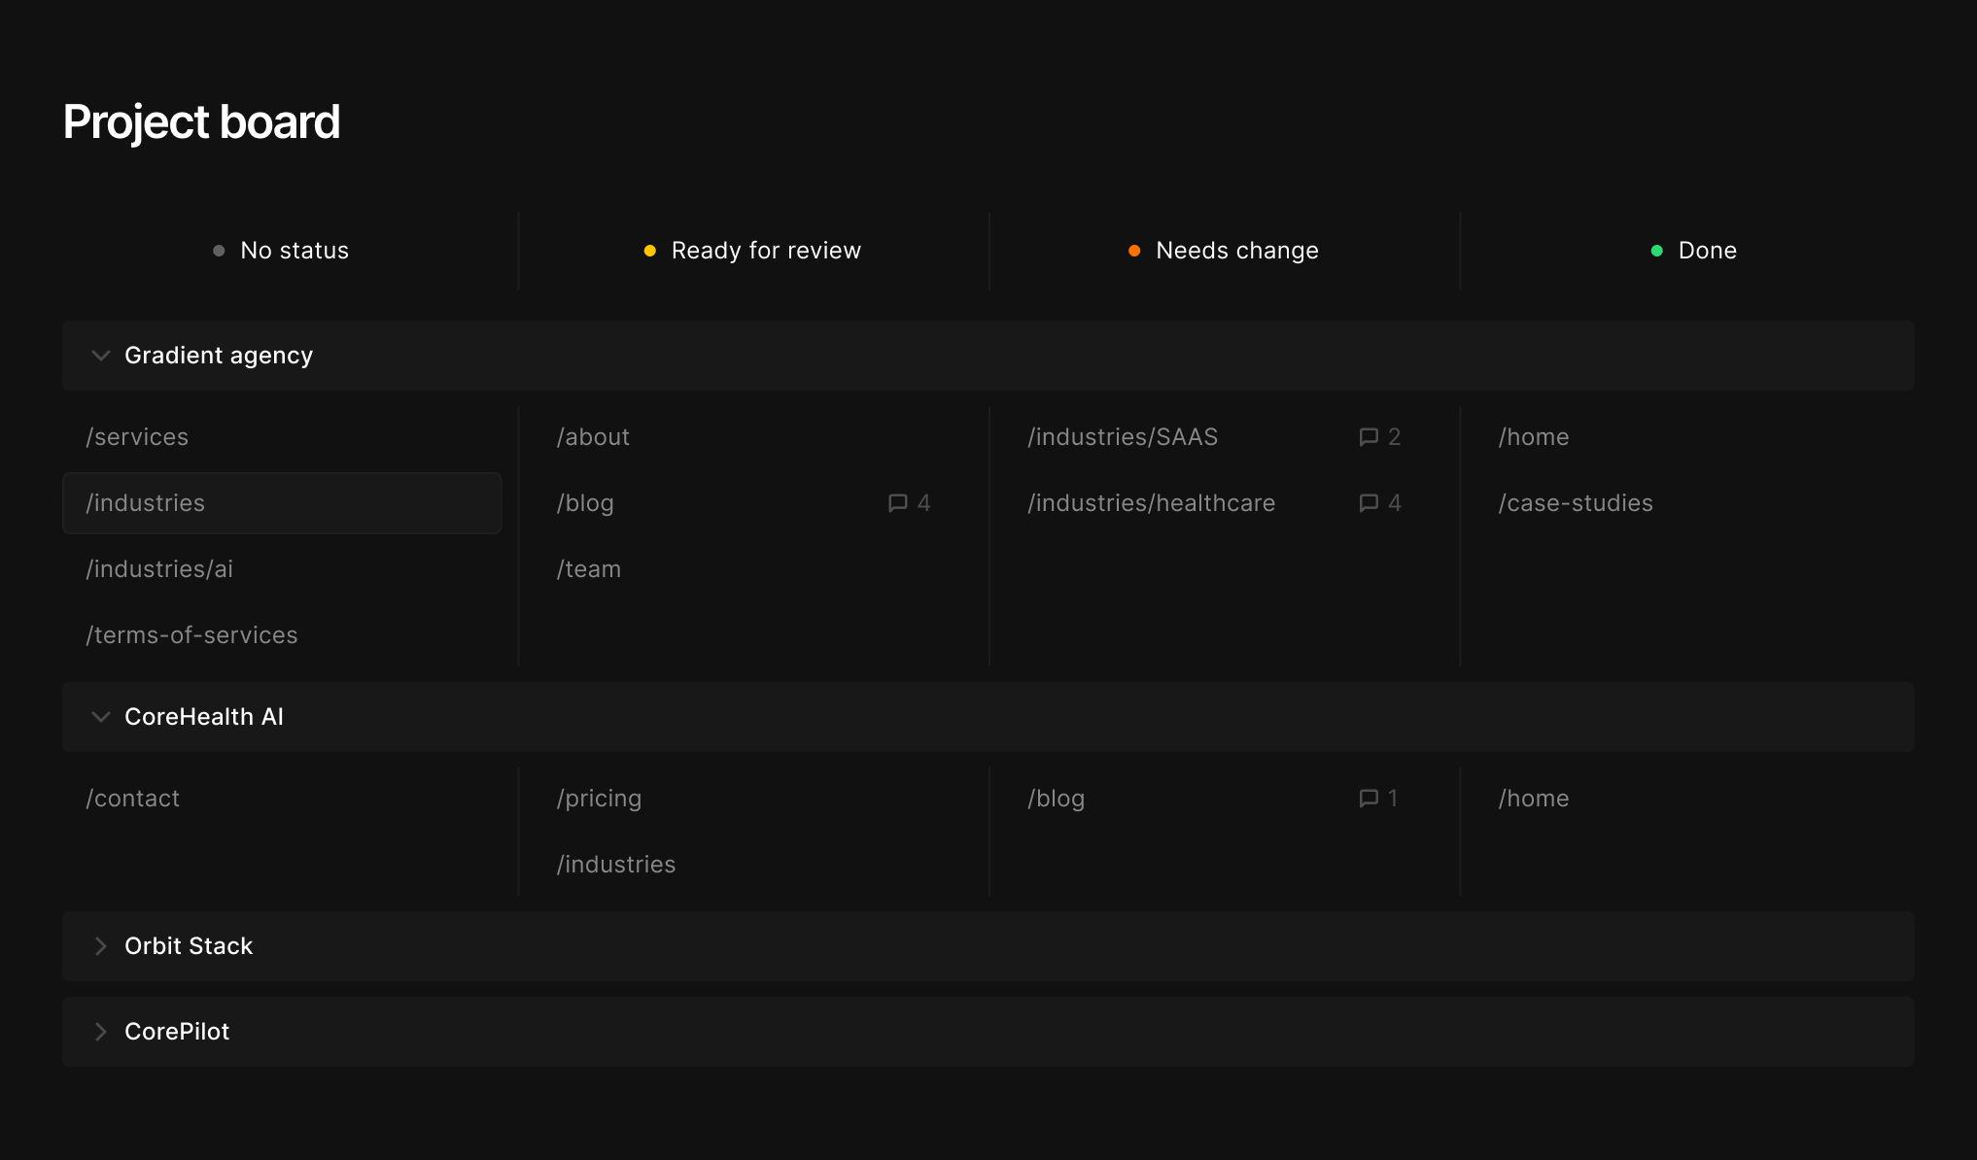This screenshot has height=1160, width=1977.
Task: Click comment icon next to /industries/SAAS
Action: point(1369,437)
